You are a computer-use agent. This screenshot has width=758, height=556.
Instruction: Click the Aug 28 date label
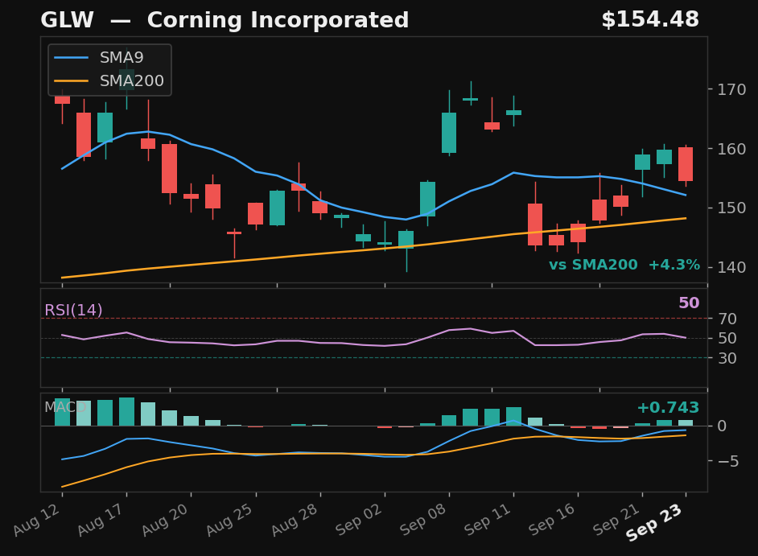point(295,519)
